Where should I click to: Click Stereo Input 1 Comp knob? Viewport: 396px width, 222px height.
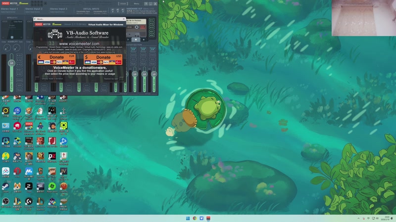click(x=7, y=47)
